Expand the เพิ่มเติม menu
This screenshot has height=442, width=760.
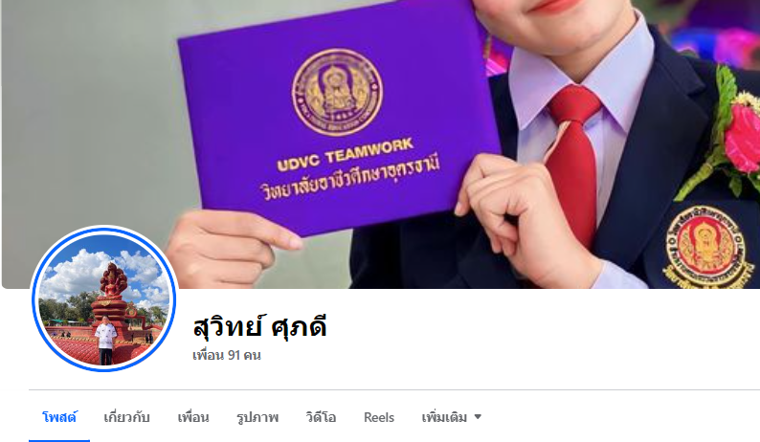pos(451,417)
